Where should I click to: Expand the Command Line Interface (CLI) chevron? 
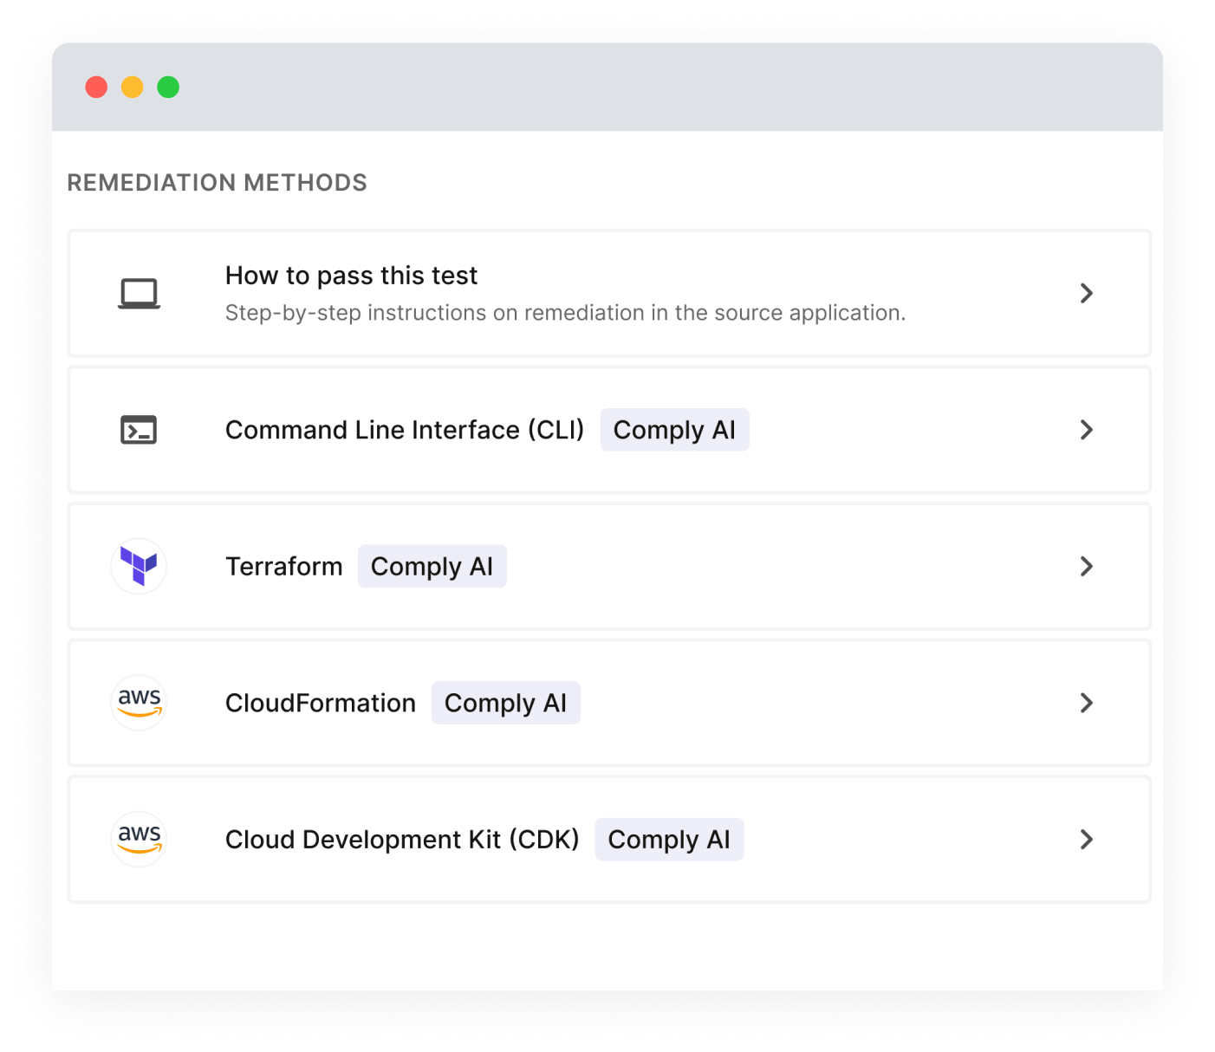click(x=1086, y=430)
